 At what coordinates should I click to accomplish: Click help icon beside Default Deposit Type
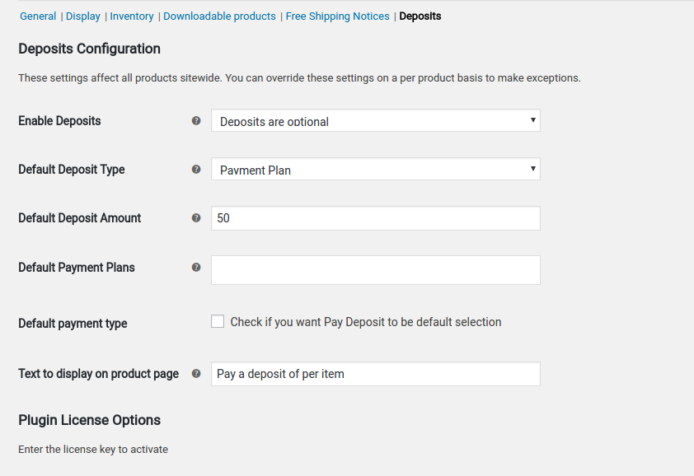coord(196,170)
